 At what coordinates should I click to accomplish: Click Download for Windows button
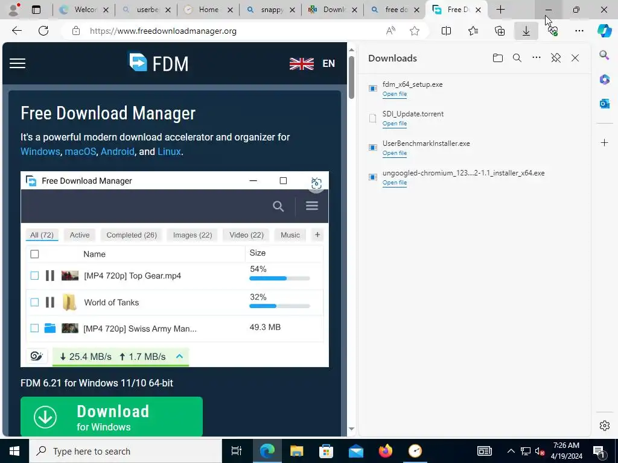[112, 417]
